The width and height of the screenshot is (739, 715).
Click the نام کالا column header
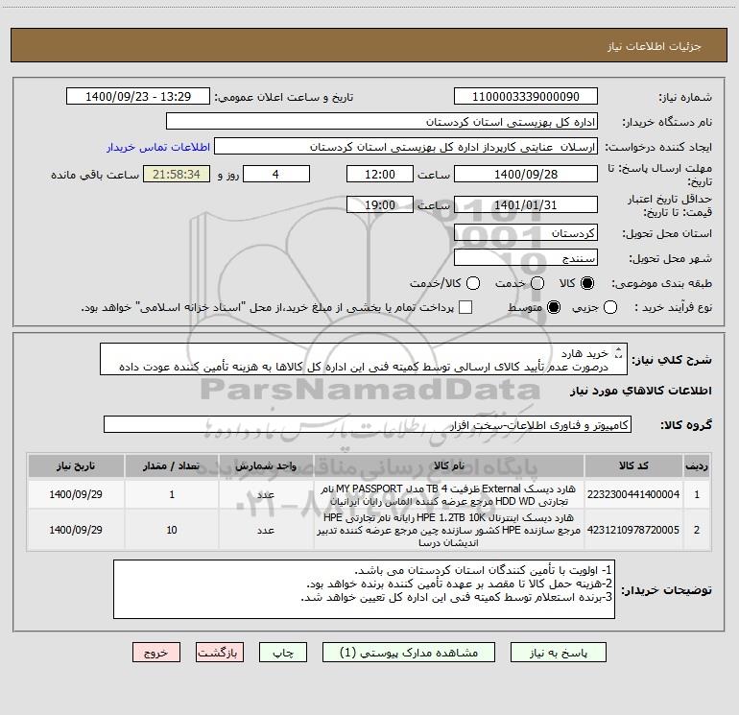pos(449,465)
